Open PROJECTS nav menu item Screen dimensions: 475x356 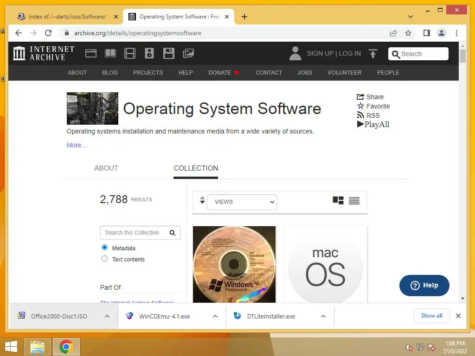(148, 73)
